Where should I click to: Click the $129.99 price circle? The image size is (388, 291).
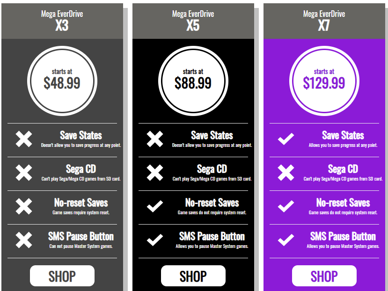tap(324, 80)
